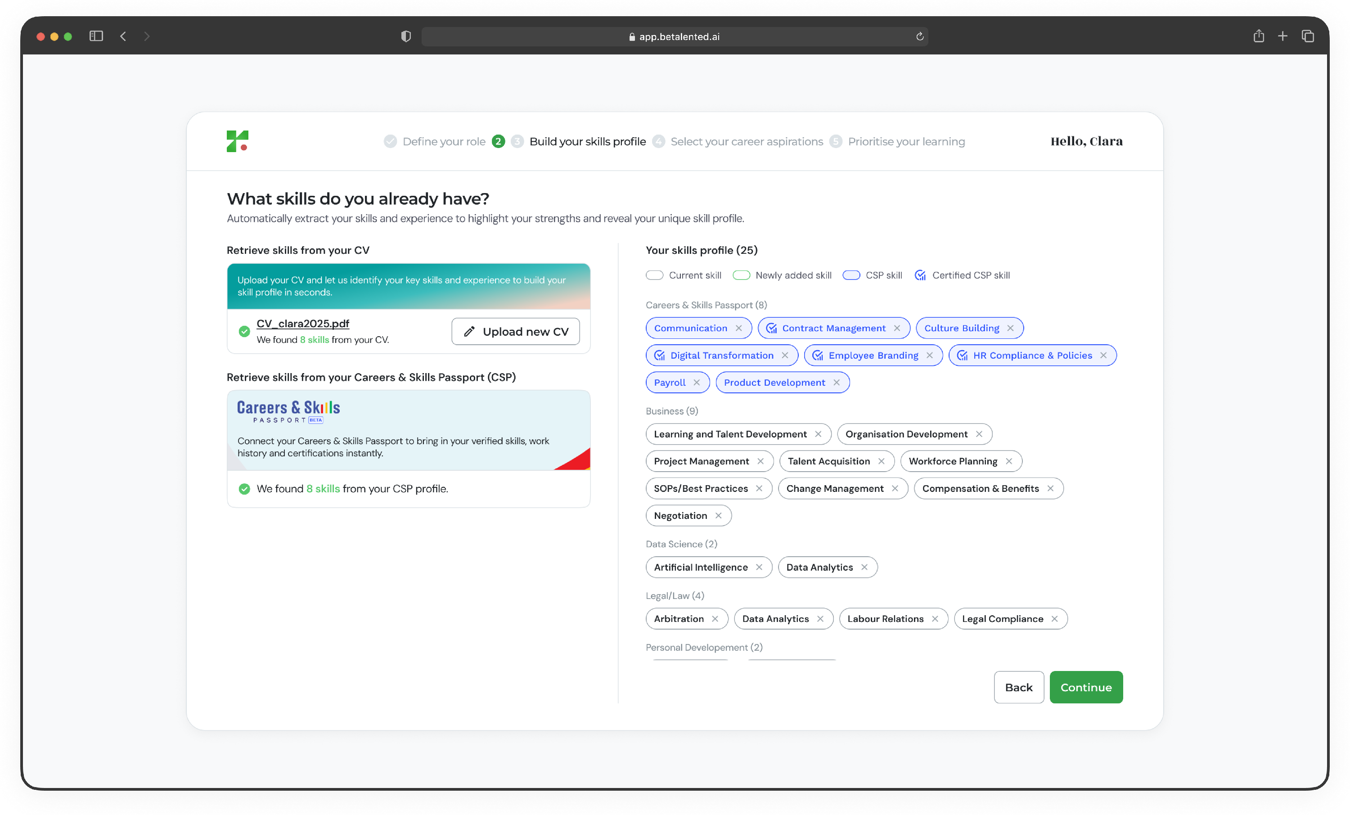Click the browser address bar
This screenshot has height=815, width=1350.
[674, 36]
